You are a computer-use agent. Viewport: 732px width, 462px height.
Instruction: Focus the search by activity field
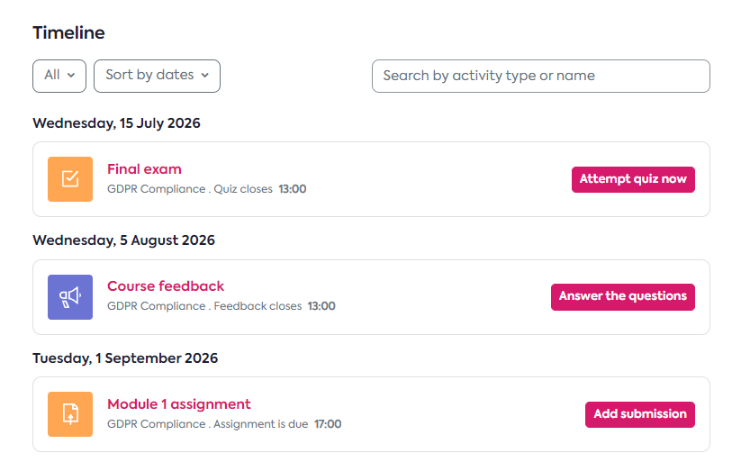(x=540, y=77)
